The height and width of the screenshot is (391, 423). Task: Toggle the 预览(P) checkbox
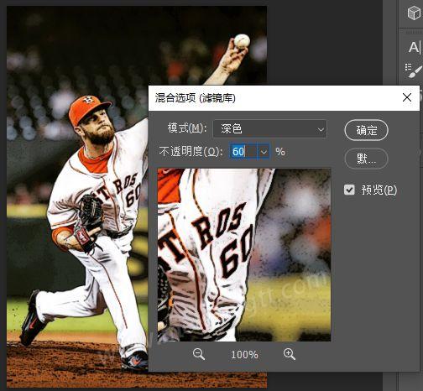point(349,190)
